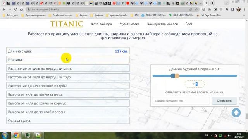248x139 pixels.
Task: Click the not-secure warning icon in address bar
Action: pyautogui.click(x=29, y=9)
